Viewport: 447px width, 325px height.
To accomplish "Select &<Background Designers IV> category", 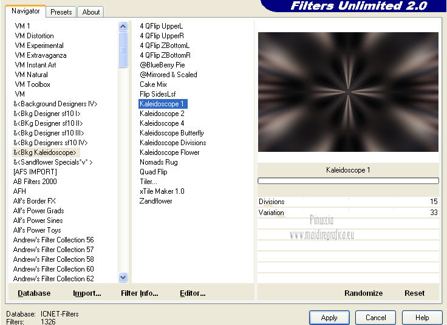I will (x=56, y=104).
